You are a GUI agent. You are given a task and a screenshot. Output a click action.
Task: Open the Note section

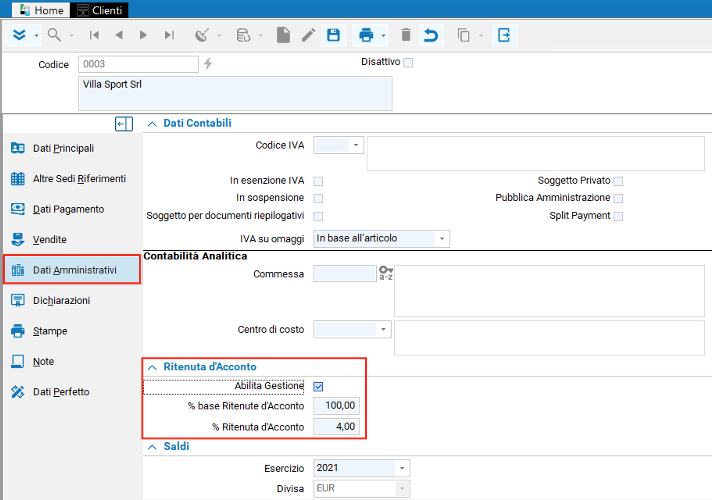(72, 361)
